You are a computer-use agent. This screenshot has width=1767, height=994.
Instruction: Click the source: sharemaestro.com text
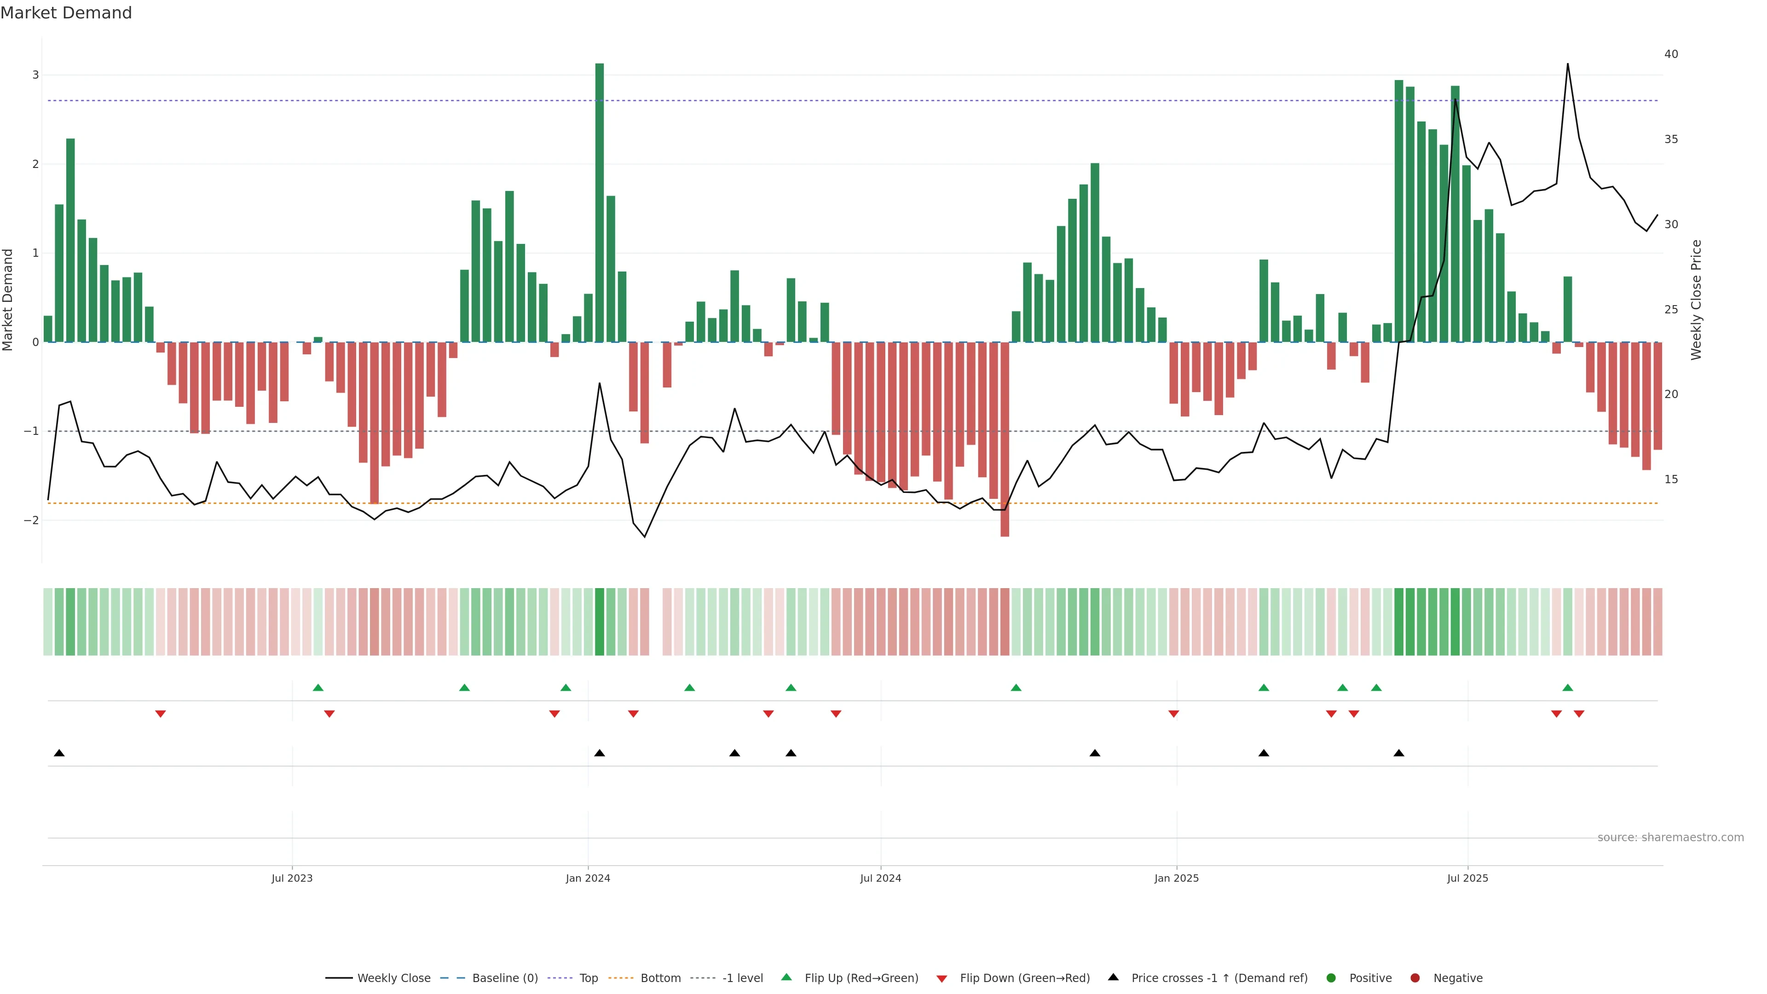[1670, 837]
